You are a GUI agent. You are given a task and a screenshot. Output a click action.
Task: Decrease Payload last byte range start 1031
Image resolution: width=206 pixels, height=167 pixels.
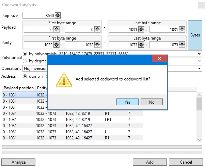tap(141, 31)
